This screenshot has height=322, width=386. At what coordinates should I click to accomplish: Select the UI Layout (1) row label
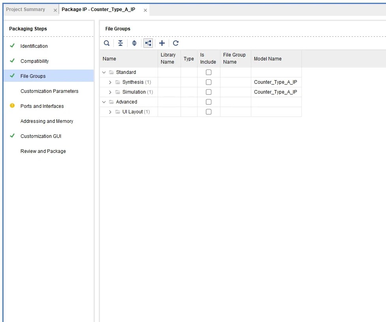coord(136,112)
